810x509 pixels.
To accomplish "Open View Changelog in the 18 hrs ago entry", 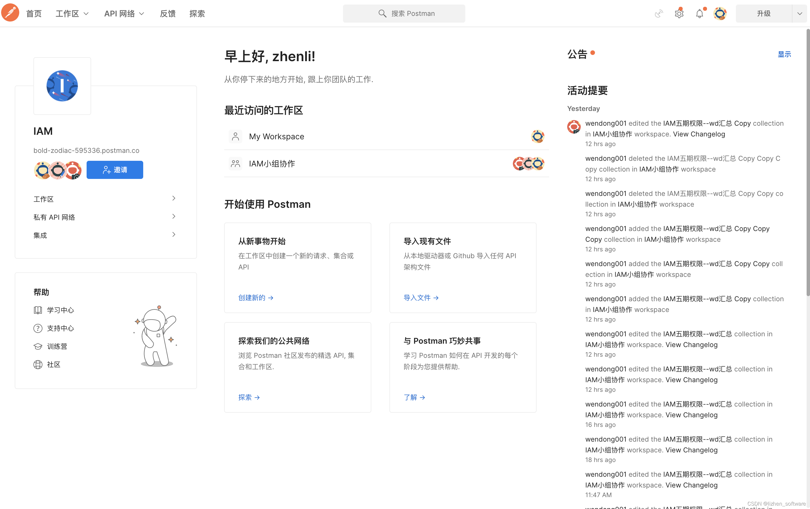I will click(x=691, y=450).
